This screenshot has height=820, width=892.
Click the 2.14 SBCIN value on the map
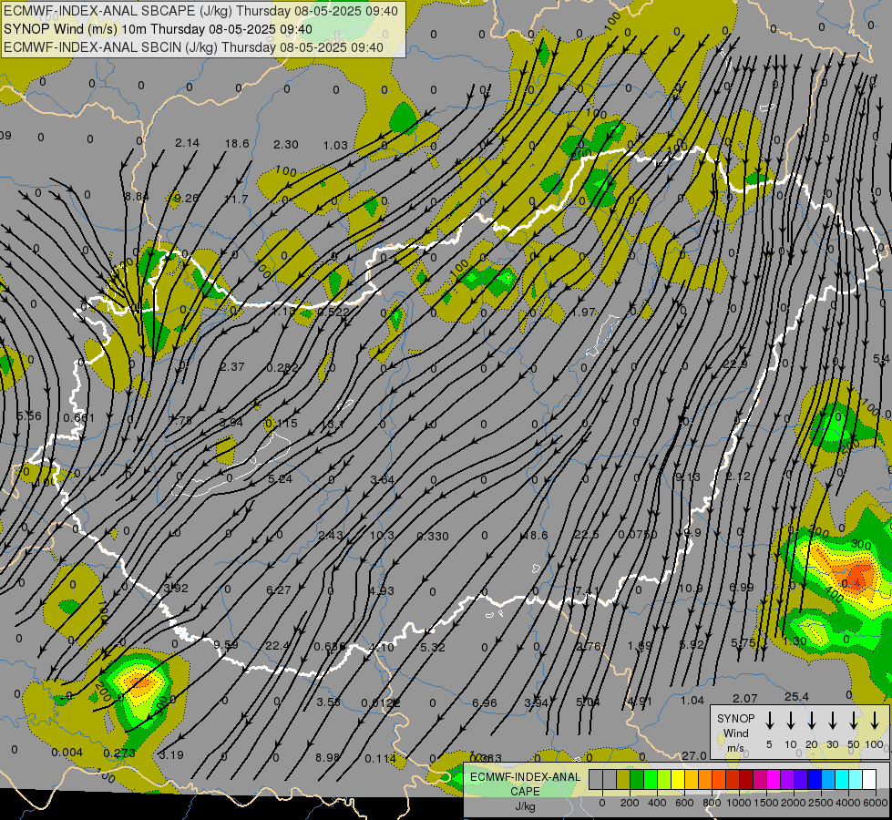pyautogui.click(x=187, y=143)
